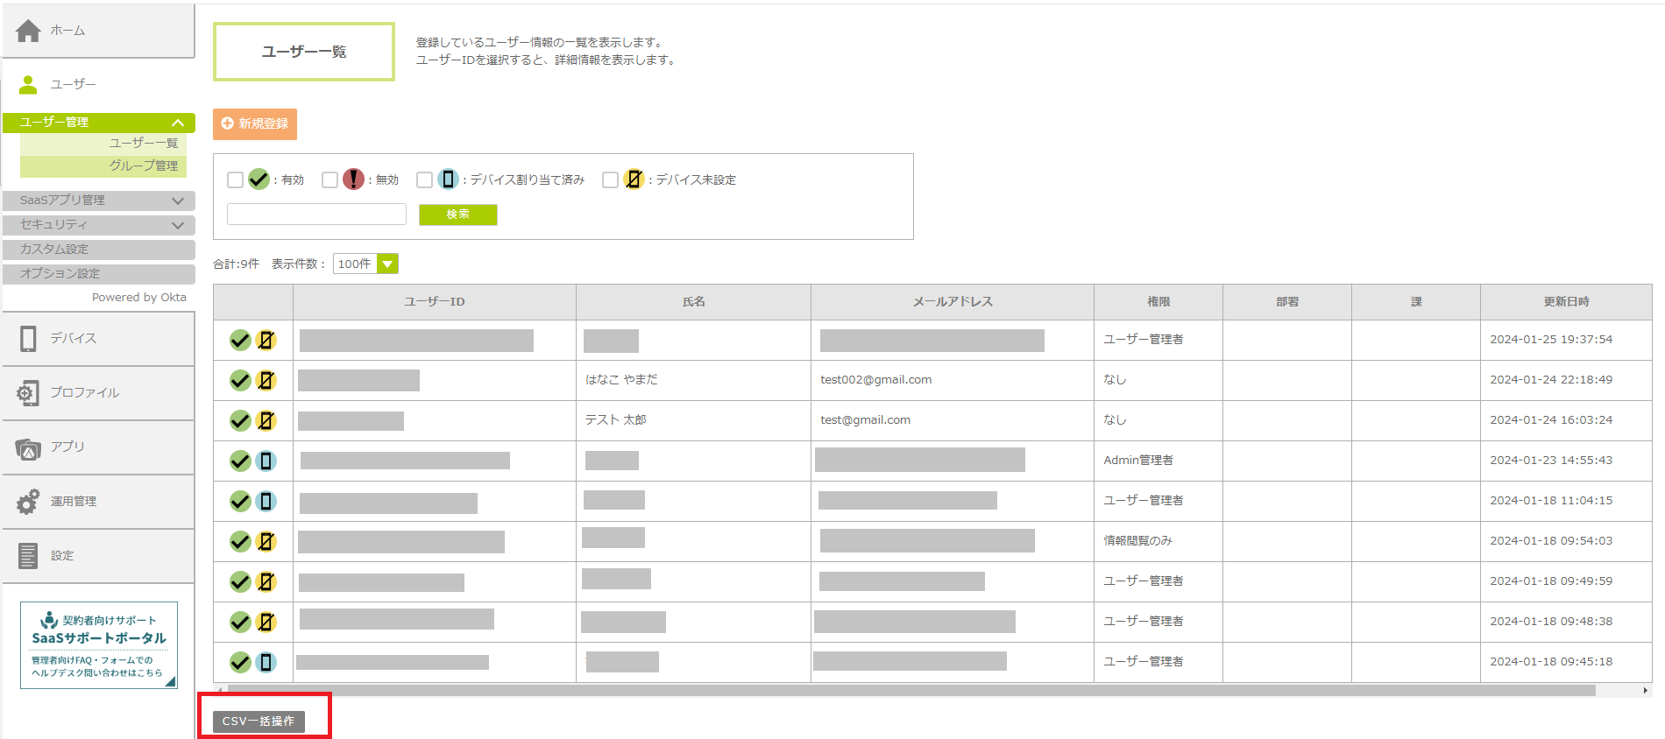1665x739 pixels.
Task: Select グループ管理 in the sidebar submenu
Action: pyautogui.click(x=143, y=165)
